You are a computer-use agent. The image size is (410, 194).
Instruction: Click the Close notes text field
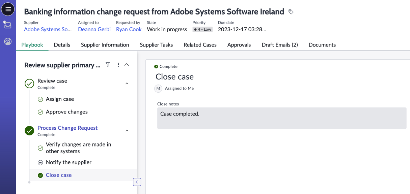pyautogui.click(x=282, y=118)
